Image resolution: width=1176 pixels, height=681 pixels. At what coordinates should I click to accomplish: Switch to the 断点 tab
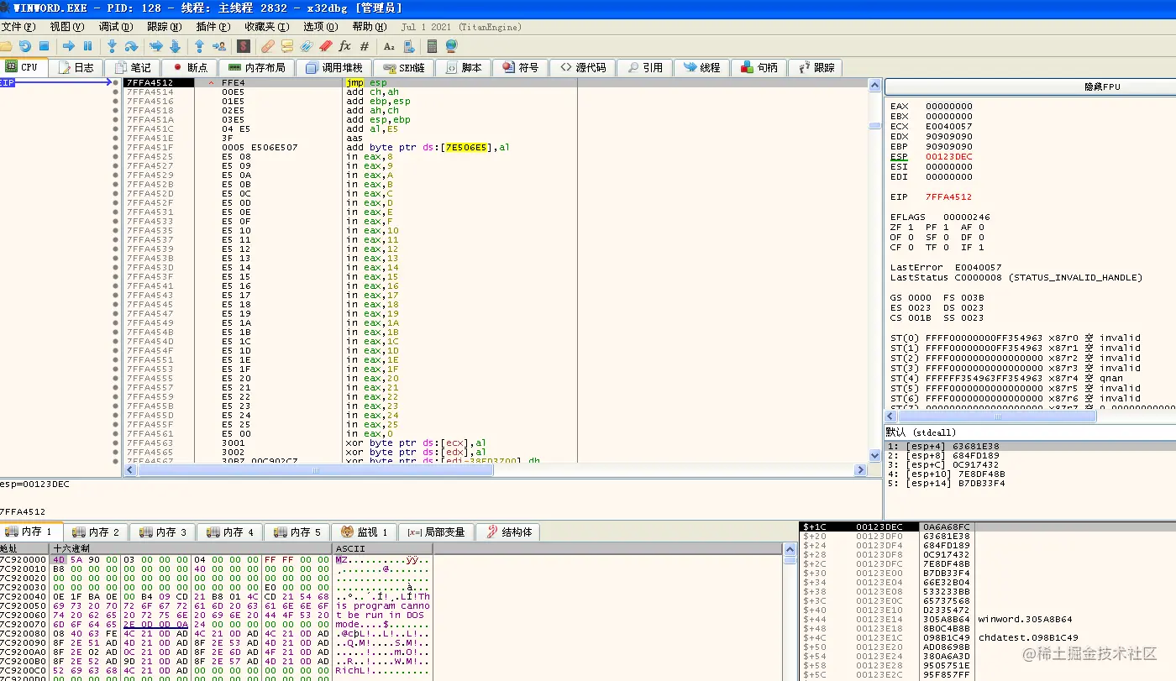coord(189,67)
